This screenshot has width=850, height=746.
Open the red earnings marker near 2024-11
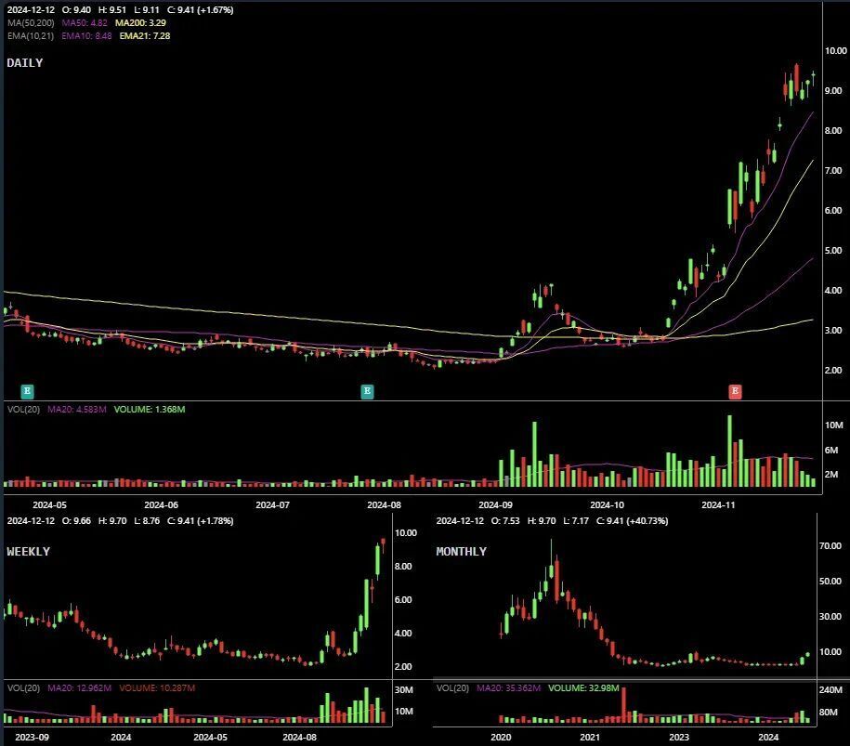coord(735,391)
